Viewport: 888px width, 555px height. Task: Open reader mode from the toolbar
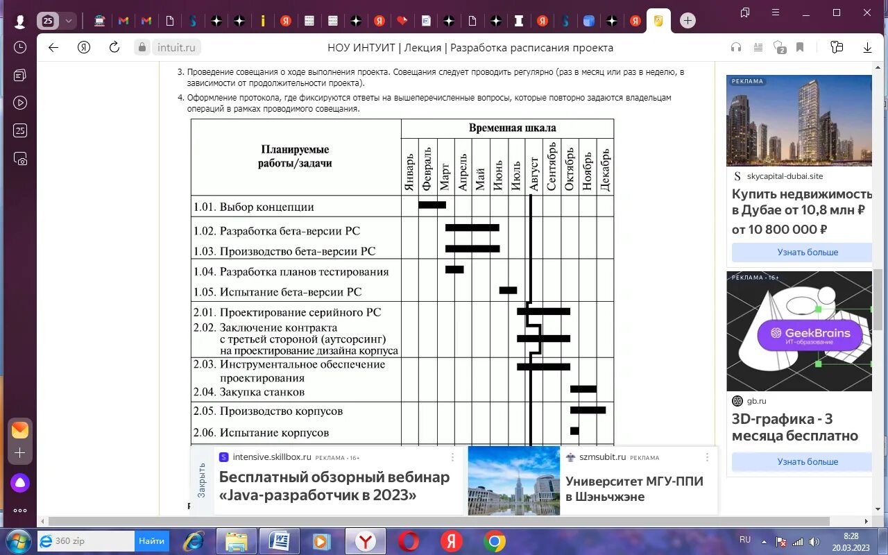click(758, 47)
